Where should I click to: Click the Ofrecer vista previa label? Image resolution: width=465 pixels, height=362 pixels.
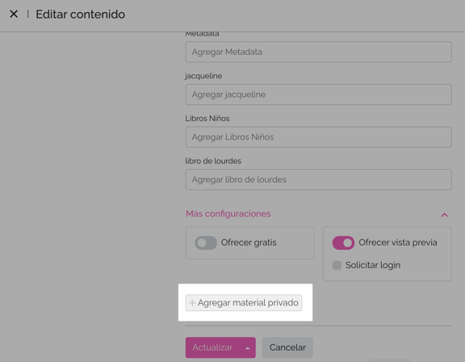click(x=398, y=242)
